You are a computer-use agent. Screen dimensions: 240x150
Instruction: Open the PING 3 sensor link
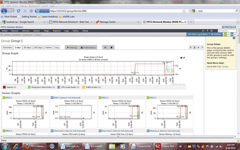153,97
